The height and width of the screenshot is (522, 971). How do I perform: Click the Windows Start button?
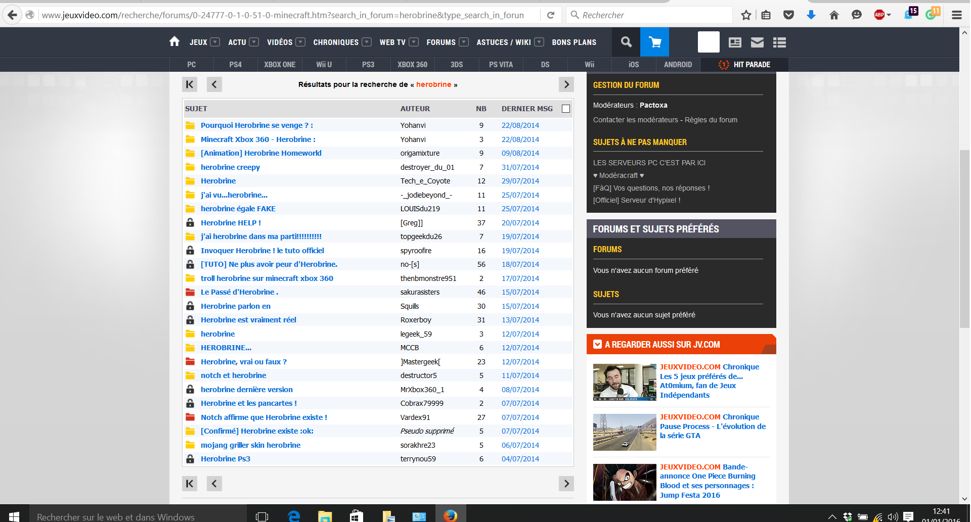[14, 515]
